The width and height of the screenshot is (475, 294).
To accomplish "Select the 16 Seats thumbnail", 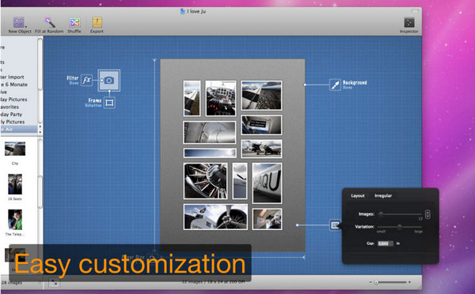I will [15, 184].
